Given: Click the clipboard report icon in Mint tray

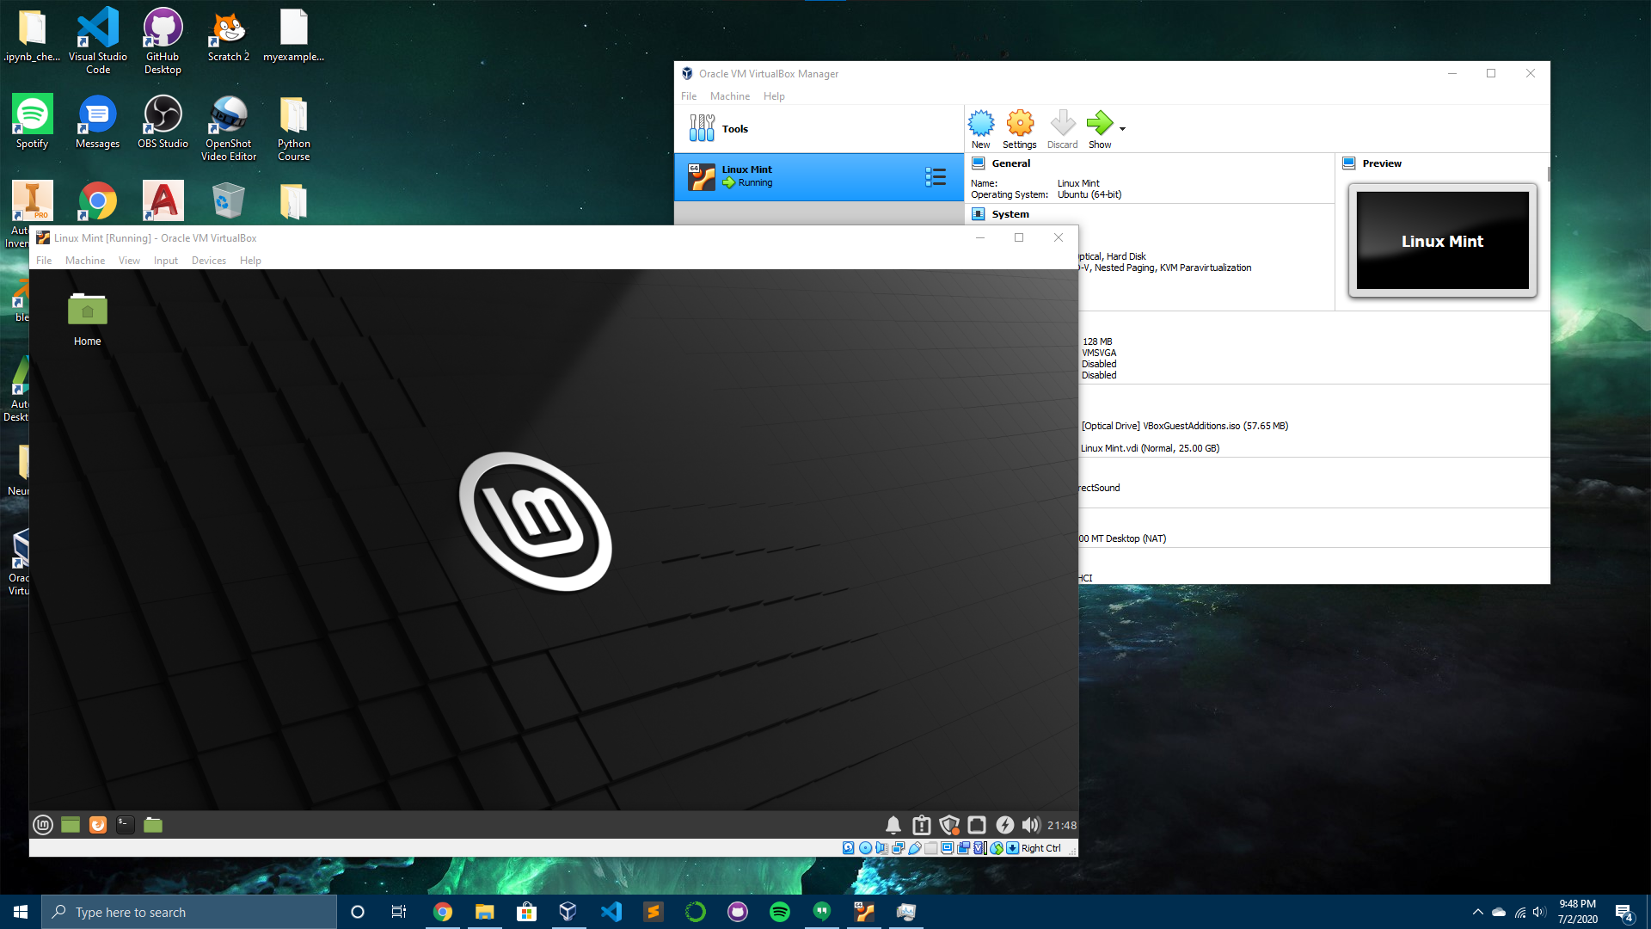Looking at the screenshot, I should (x=922, y=825).
